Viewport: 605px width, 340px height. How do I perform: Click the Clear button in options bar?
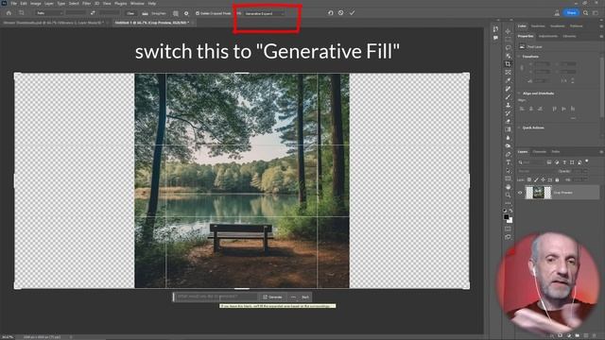130,13
